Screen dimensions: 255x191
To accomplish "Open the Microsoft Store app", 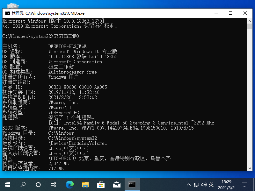I will coord(100,184).
